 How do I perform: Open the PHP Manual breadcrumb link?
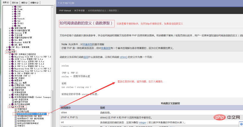65,10
